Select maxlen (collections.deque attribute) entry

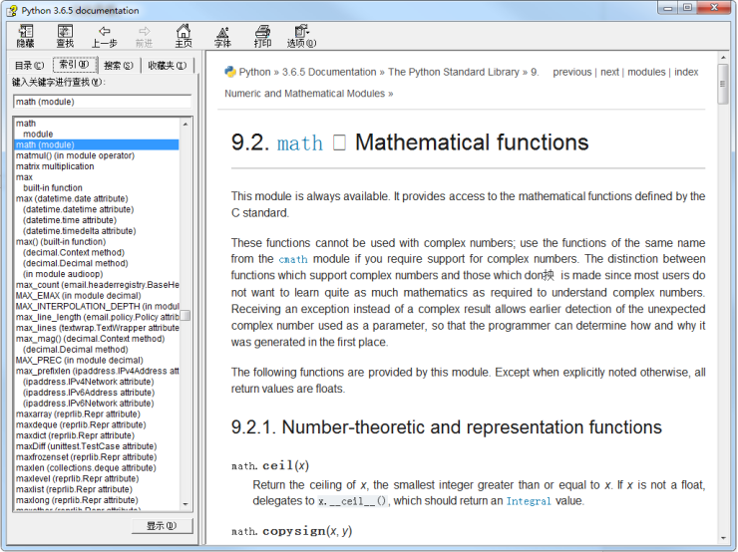(86, 468)
